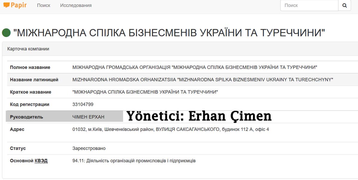Select the Код регистрации label
This screenshot has height=180, width=358.
coord(30,104)
